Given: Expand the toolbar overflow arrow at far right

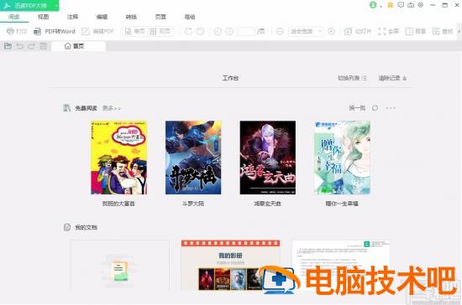Looking at the screenshot, I should [x=459, y=31].
